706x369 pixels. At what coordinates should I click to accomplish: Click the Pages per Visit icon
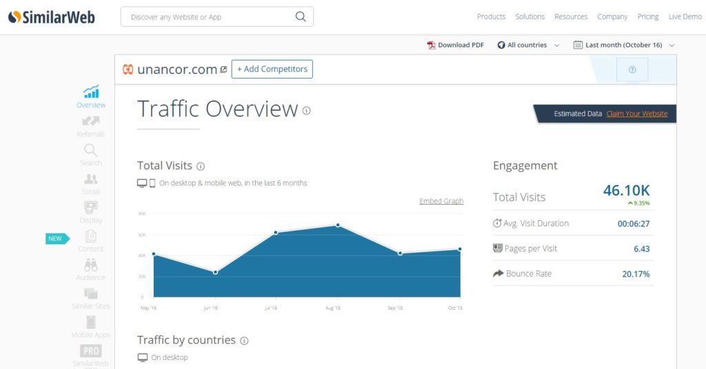498,248
